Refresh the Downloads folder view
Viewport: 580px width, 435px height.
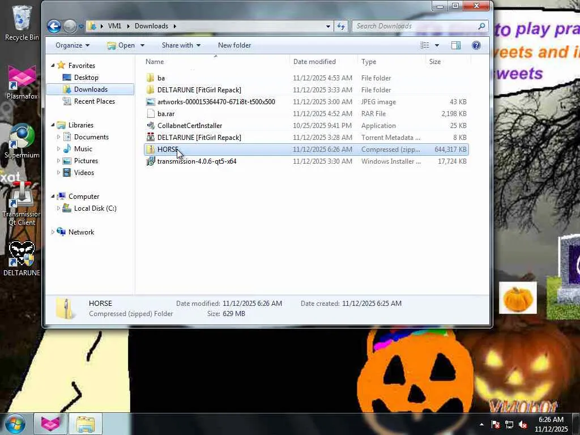click(340, 26)
